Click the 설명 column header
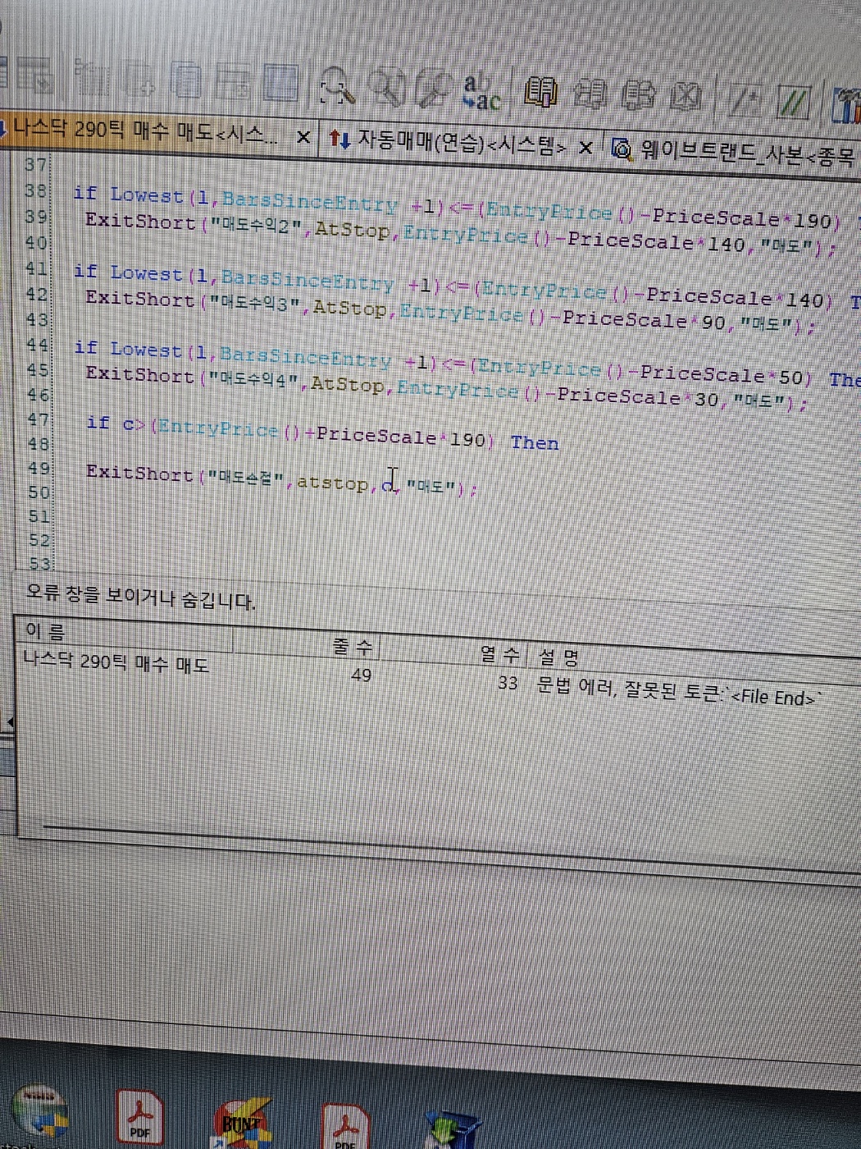Screen dimensions: 861x1149 pyautogui.click(x=558, y=657)
